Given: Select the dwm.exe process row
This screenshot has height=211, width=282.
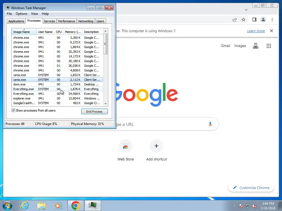Looking at the screenshot, I should 57,84.
